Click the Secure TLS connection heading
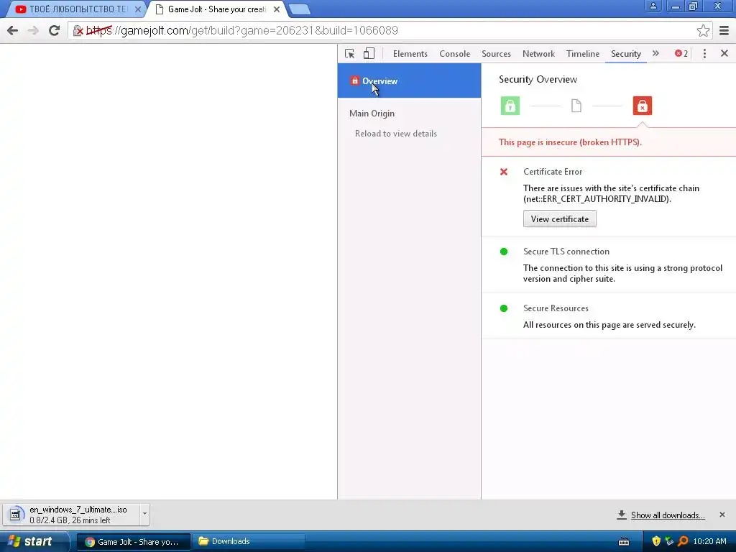This screenshot has width=736, height=552. coord(566,252)
